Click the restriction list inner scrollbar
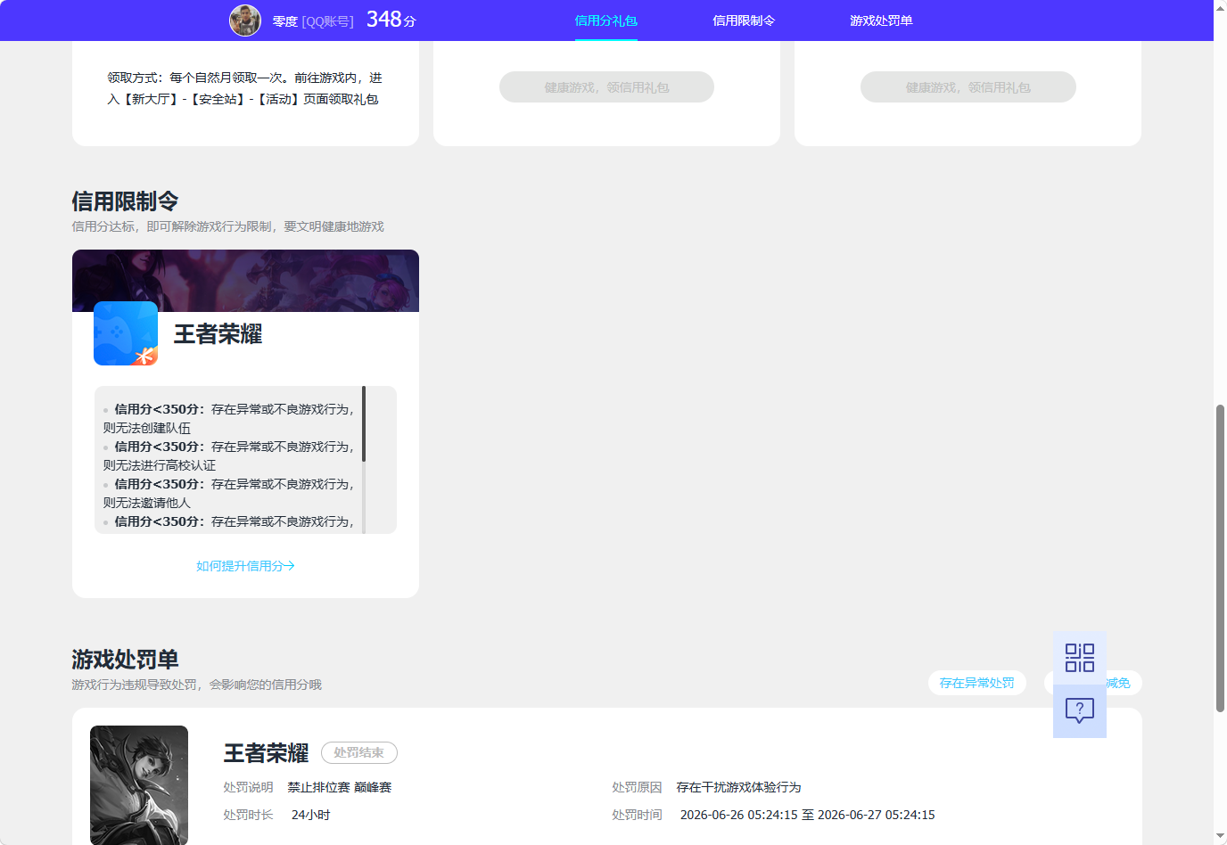Image resolution: width=1227 pixels, height=845 pixels. click(x=364, y=424)
